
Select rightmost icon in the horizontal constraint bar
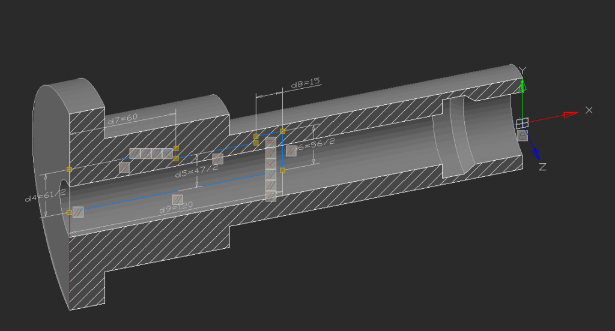167,154
